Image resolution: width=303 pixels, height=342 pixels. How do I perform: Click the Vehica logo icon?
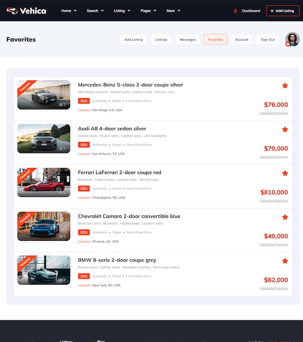click(12, 10)
